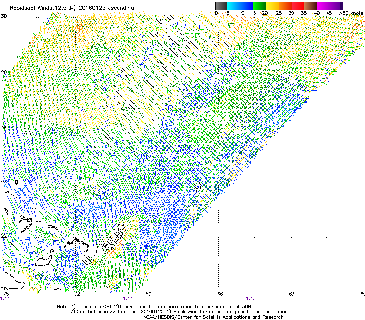
Task: Click the "-72" longitude axis label
Action: click(76, 294)
